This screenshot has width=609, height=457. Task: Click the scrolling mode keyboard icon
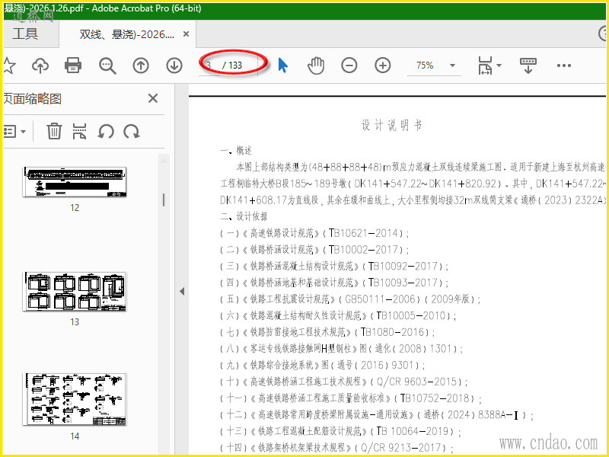528,66
